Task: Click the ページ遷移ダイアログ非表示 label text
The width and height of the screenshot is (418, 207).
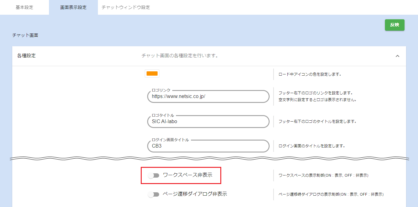Action: pyautogui.click(x=195, y=194)
